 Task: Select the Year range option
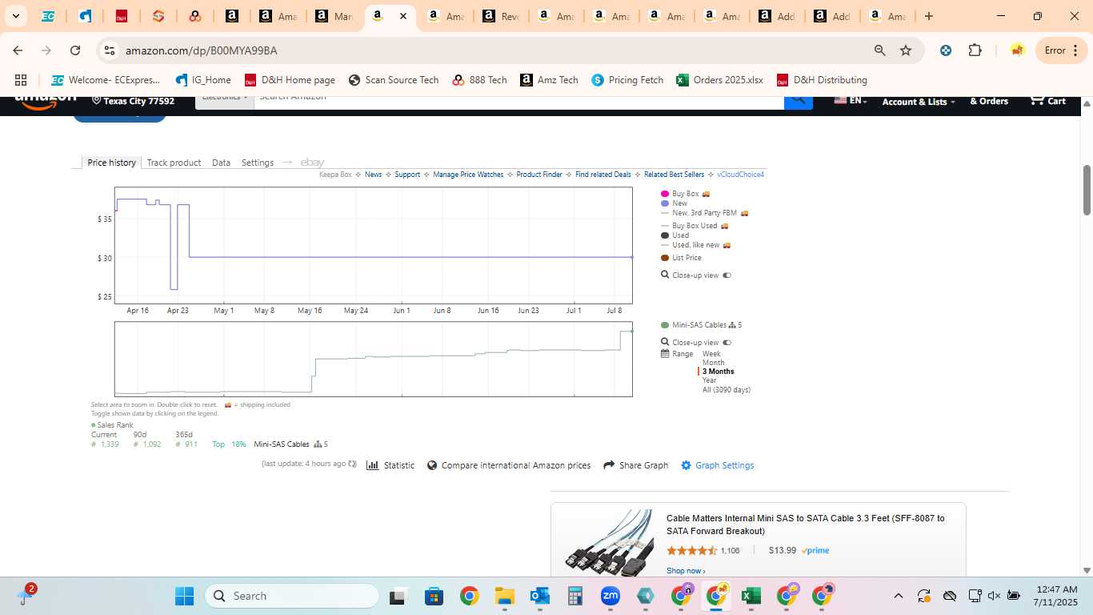710,380
